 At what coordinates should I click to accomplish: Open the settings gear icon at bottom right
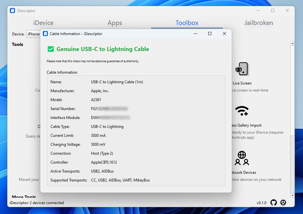(x=283, y=203)
